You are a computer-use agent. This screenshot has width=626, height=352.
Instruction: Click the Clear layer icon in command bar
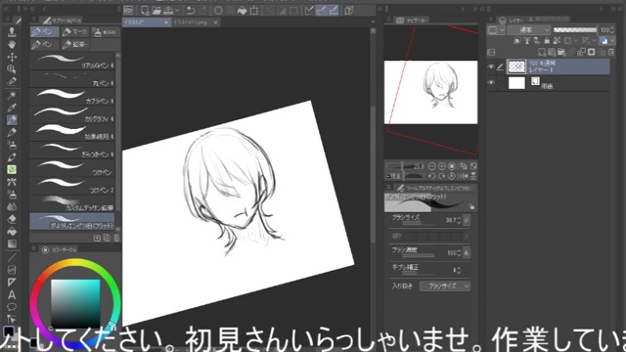click(x=218, y=11)
